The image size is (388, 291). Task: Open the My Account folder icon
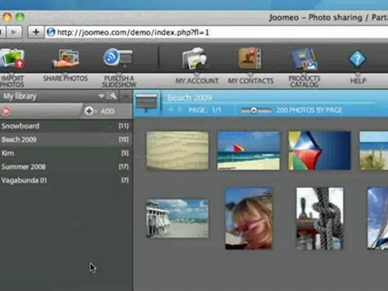click(x=195, y=58)
